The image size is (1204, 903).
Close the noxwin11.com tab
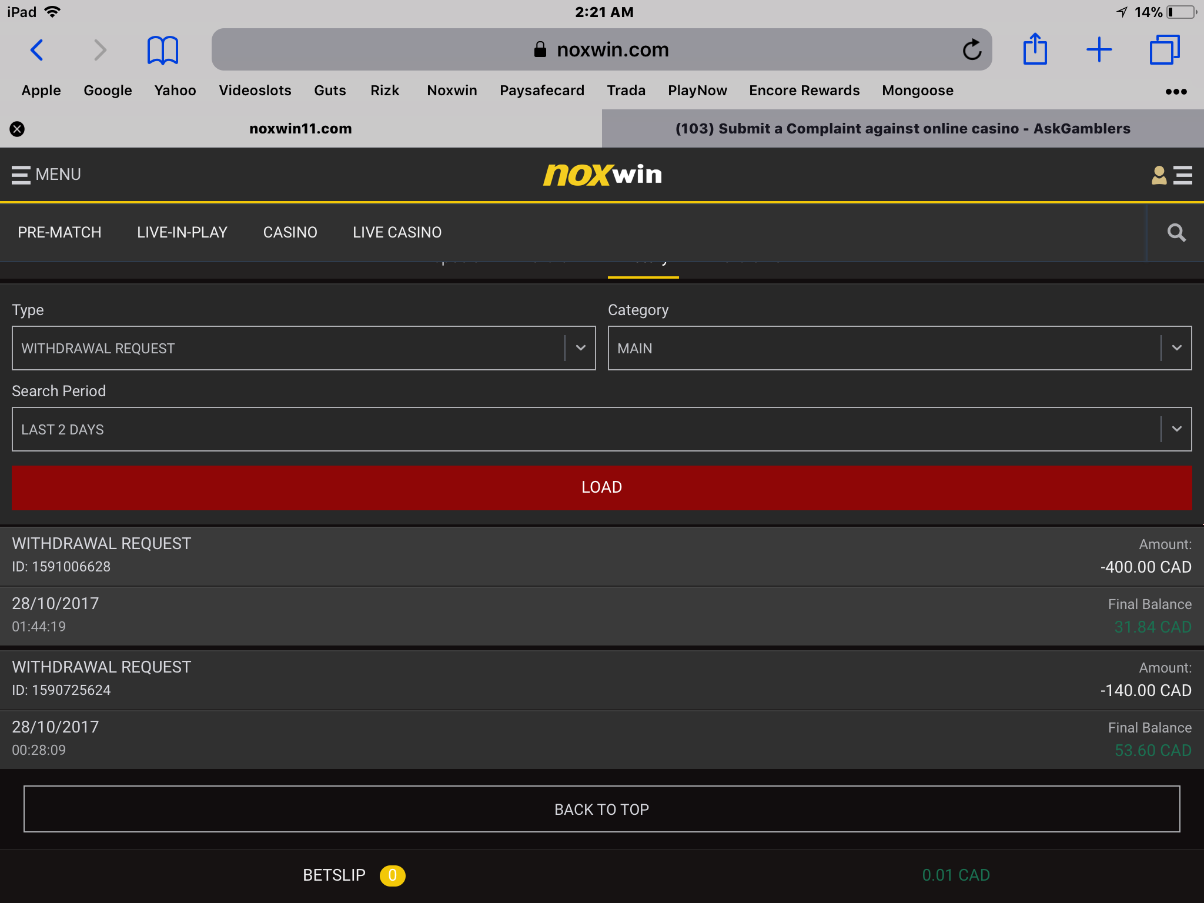click(x=17, y=129)
